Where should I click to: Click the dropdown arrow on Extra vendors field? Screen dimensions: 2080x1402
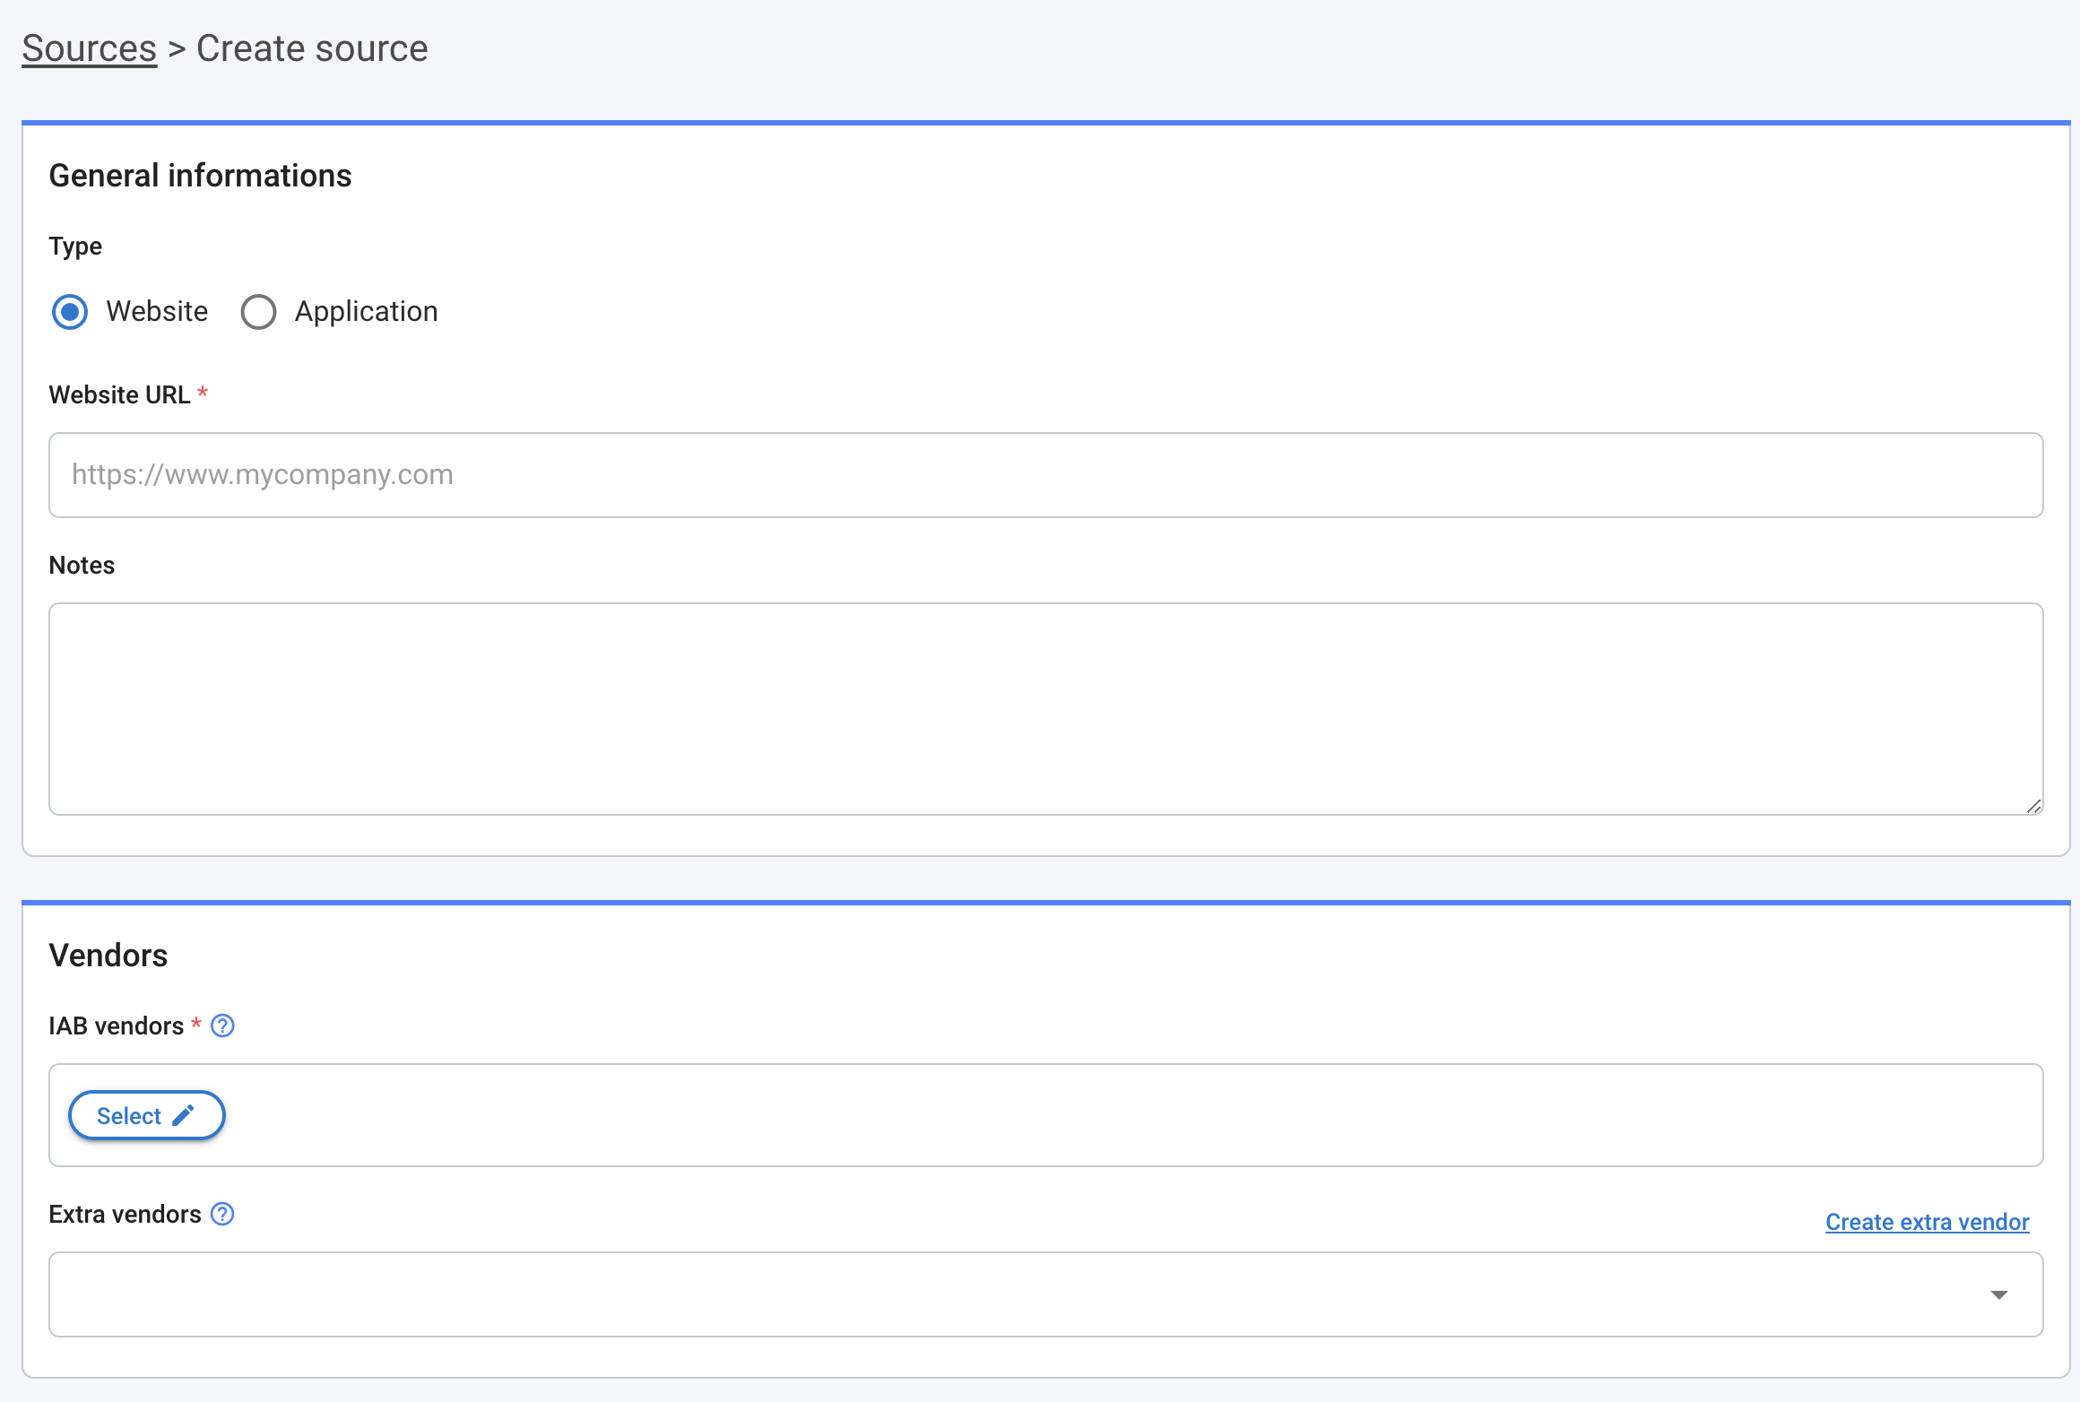click(x=2000, y=1294)
